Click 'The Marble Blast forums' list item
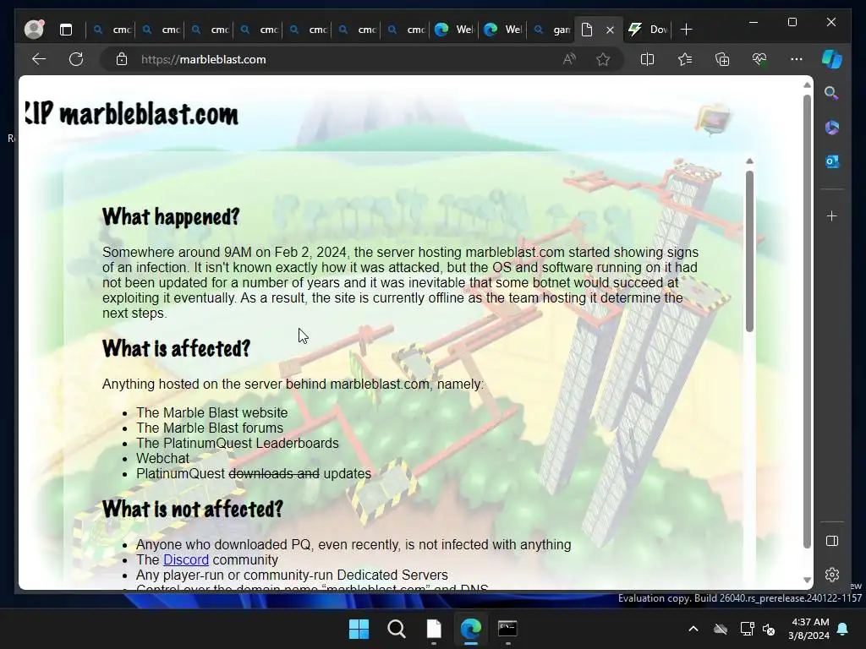This screenshot has width=866, height=649. point(210,428)
